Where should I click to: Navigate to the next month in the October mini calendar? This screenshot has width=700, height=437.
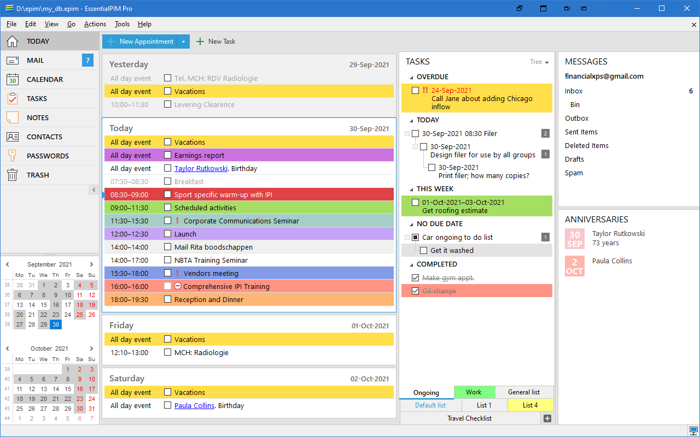tap(91, 348)
